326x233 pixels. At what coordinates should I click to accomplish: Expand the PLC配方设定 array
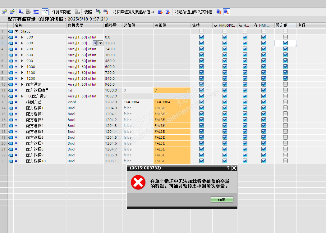(x=22, y=96)
